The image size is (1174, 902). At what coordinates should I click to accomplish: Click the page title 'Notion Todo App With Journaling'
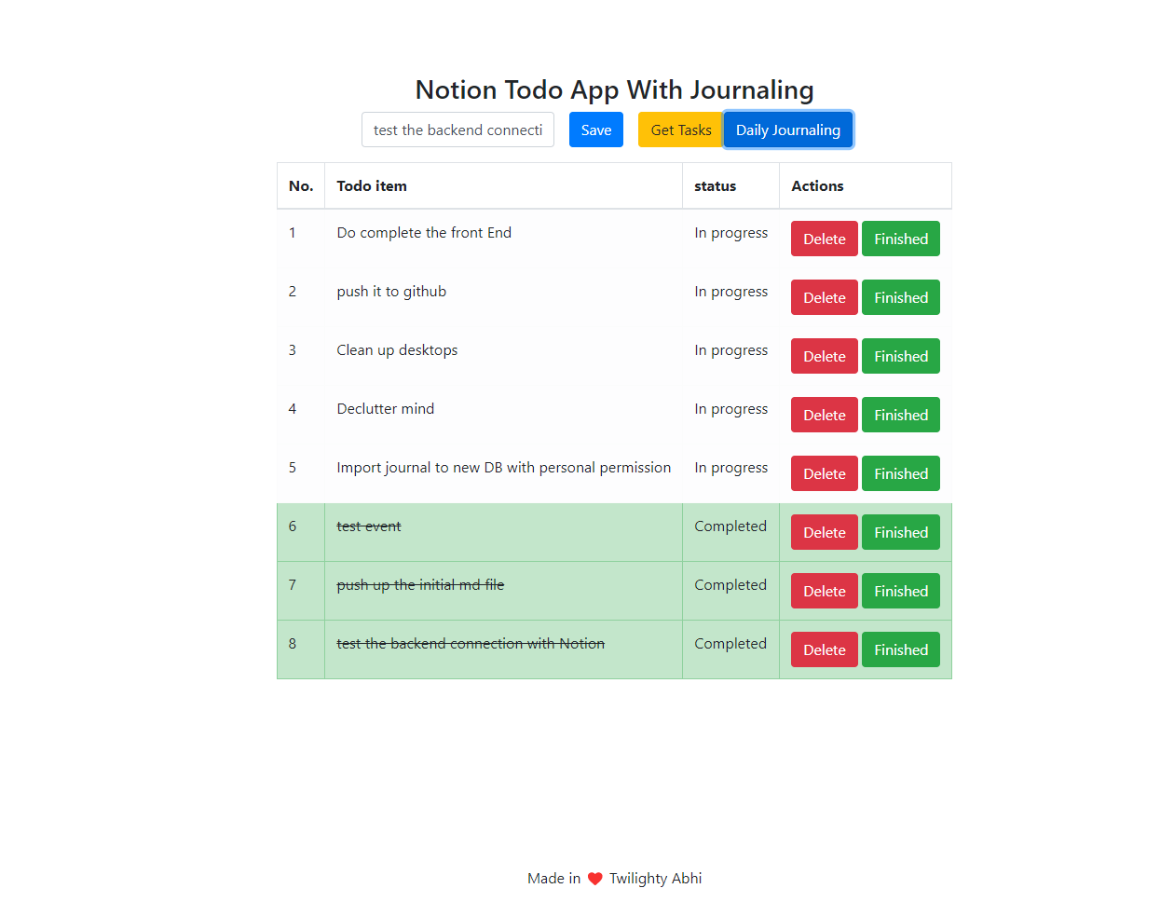tap(614, 89)
